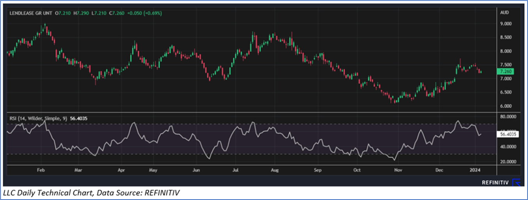Click the Oct label on time axis
The width and height of the screenshot is (528, 200).
(x=356, y=170)
